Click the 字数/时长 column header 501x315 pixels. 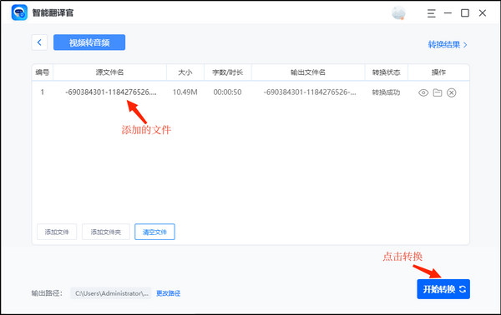228,72
